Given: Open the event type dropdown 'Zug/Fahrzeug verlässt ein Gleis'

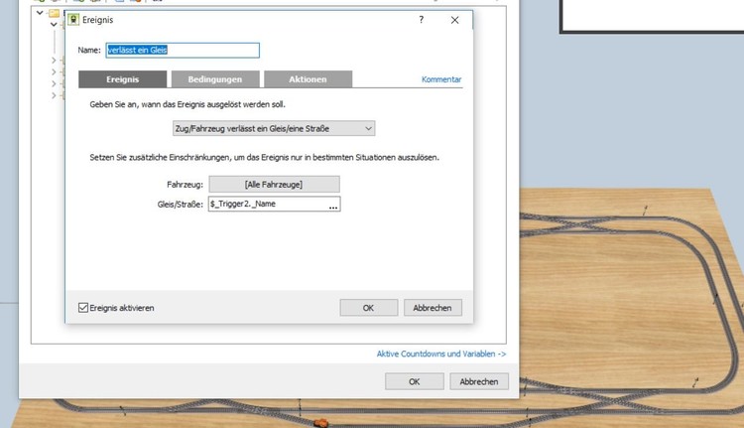Looking at the screenshot, I should click(274, 128).
